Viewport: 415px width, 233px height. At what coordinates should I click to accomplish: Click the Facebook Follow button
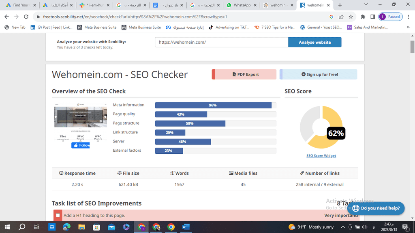tap(81, 145)
